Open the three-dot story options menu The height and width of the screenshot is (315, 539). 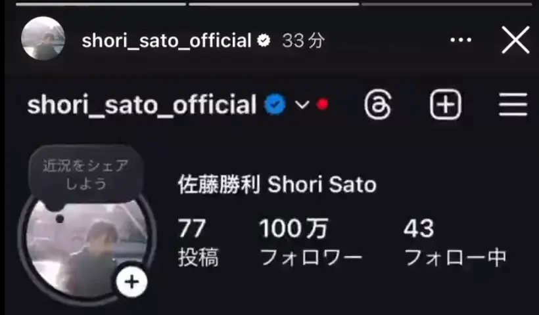coord(461,40)
